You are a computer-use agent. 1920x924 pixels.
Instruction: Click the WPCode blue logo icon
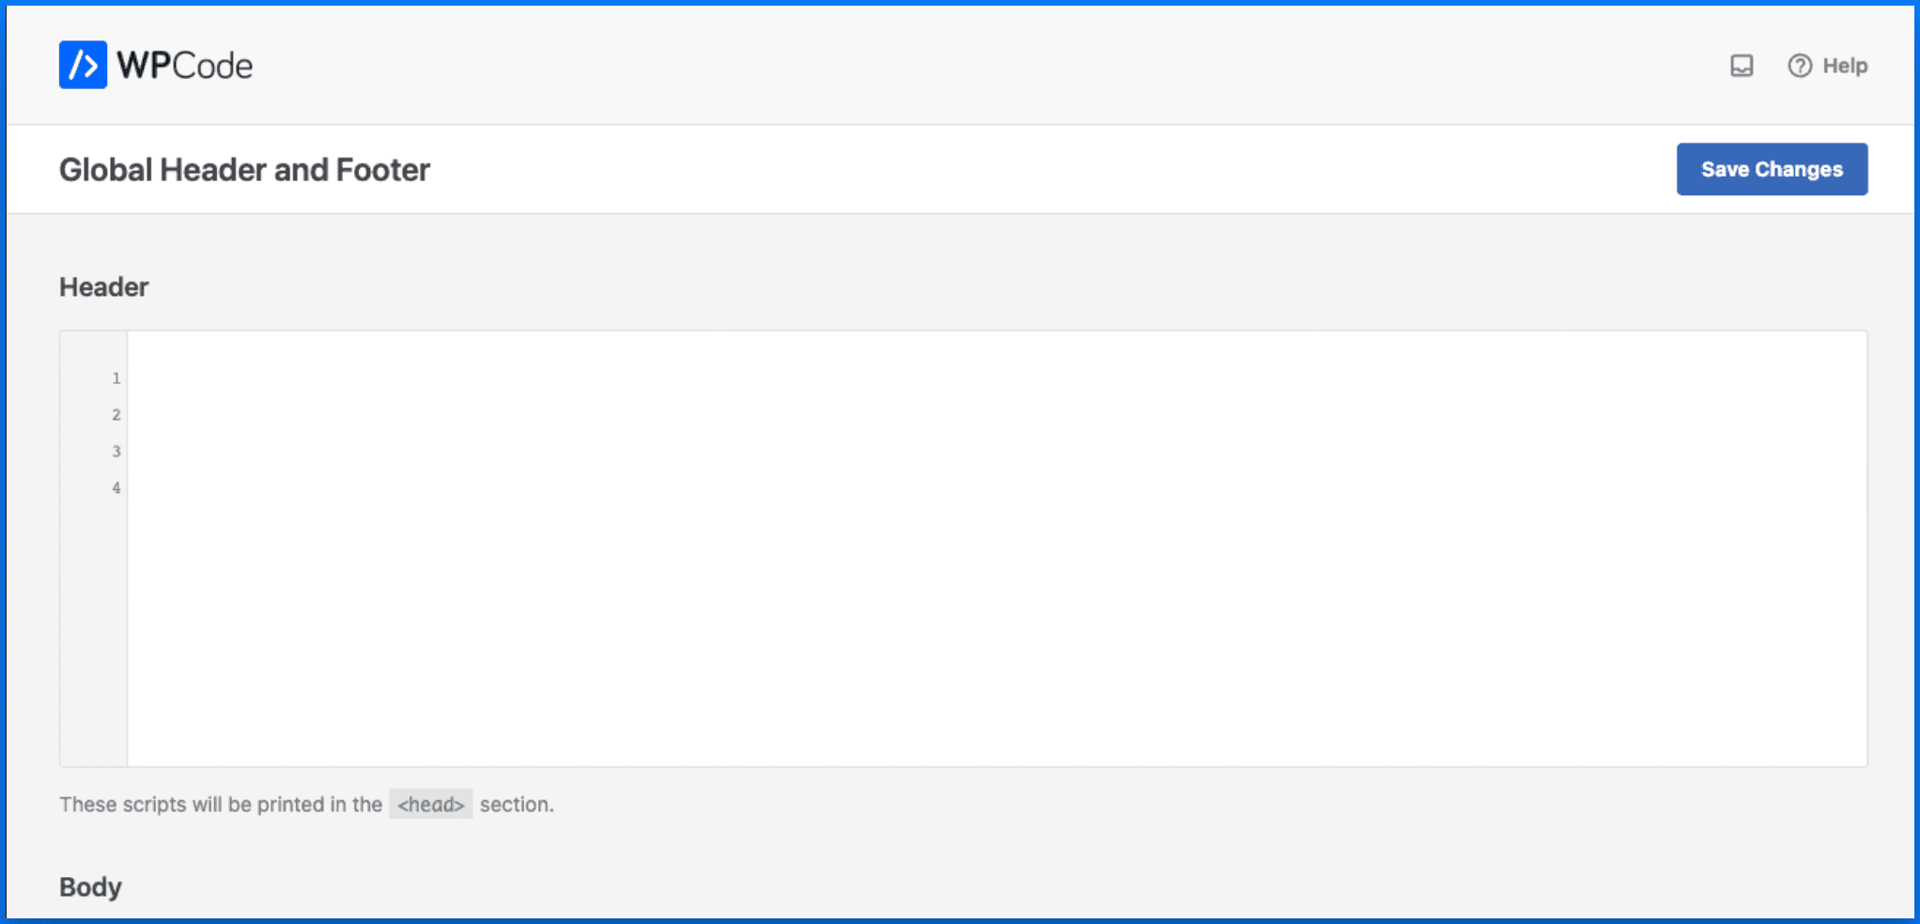83,65
